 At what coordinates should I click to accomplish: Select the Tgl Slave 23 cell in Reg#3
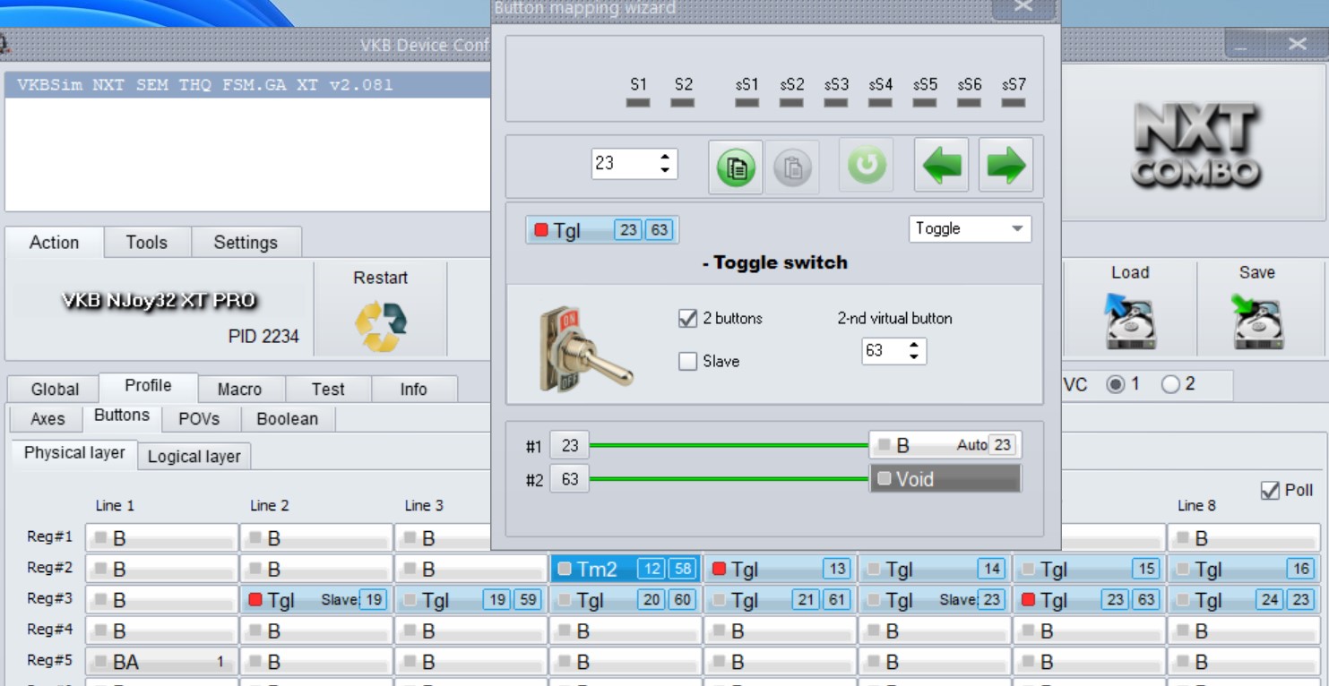click(935, 600)
